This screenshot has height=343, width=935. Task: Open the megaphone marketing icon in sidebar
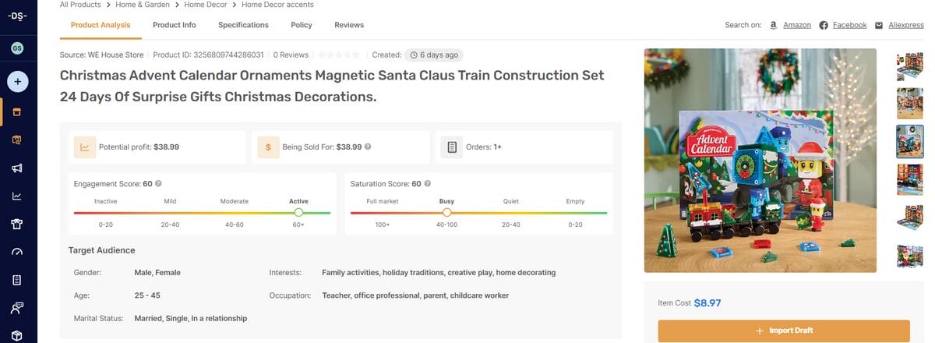[17, 168]
